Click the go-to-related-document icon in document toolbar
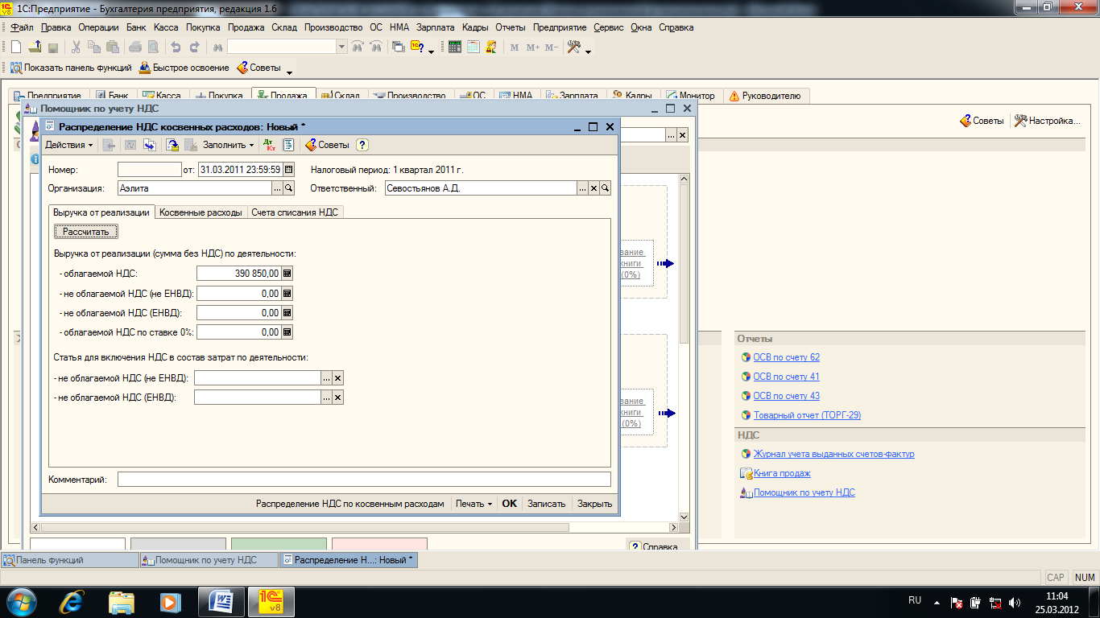Screen dimensions: 1100x618 point(149,145)
